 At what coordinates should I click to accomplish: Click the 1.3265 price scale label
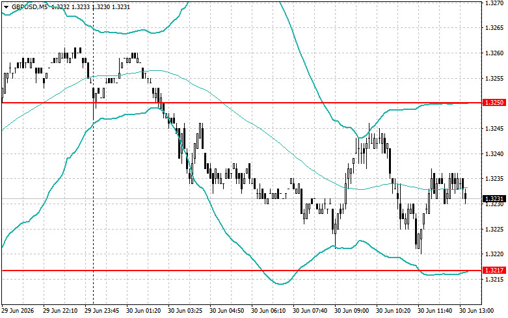494,28
